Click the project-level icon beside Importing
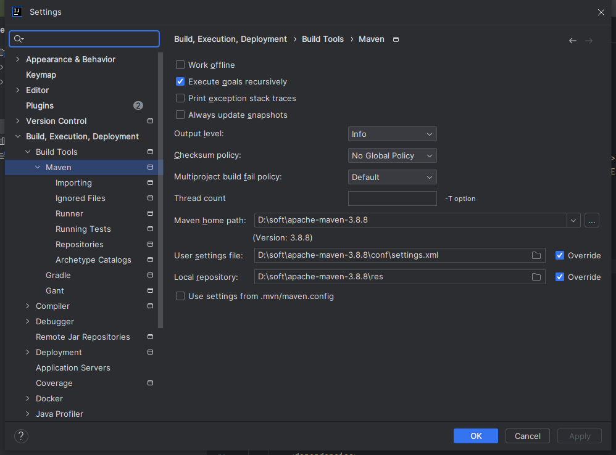The width and height of the screenshot is (616, 455). 150,182
